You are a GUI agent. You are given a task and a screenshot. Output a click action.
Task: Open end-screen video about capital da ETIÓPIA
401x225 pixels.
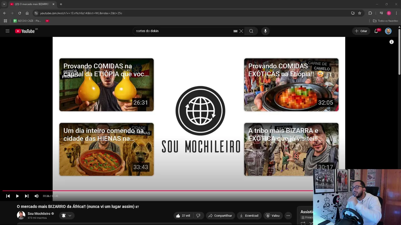pyautogui.click(x=107, y=85)
